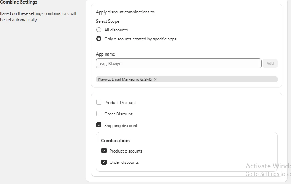Click 'Order discounts' label in Combinations
Screen dimensions: 291x184
coord(124,162)
